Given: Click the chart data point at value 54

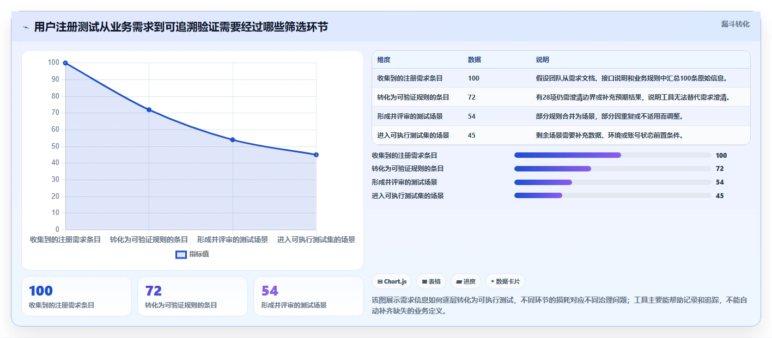Looking at the screenshot, I should pyautogui.click(x=233, y=140).
